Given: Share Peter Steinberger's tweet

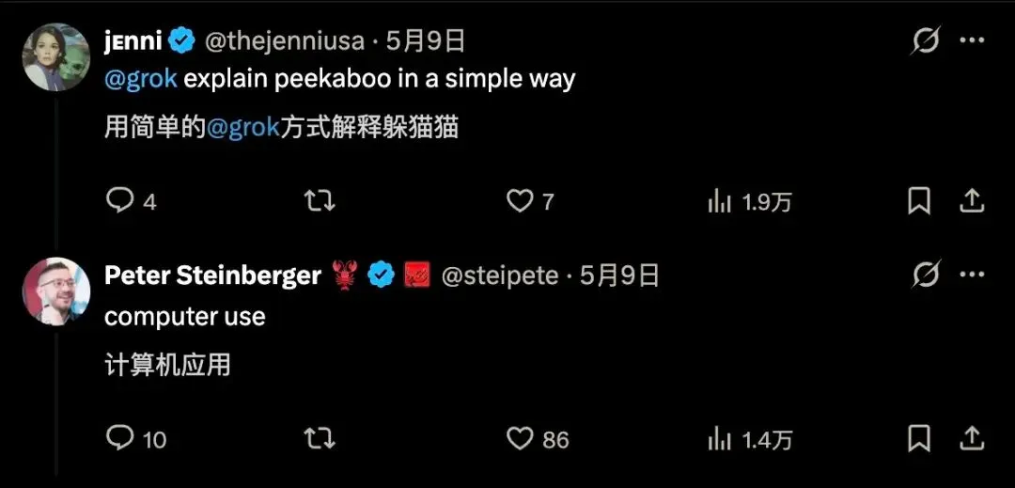Looking at the screenshot, I should click(x=971, y=438).
